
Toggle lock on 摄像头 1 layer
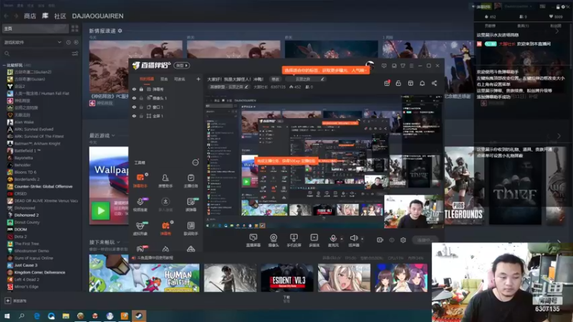tap(141, 98)
